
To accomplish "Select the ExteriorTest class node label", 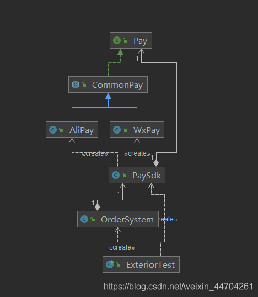I will tap(150, 265).
